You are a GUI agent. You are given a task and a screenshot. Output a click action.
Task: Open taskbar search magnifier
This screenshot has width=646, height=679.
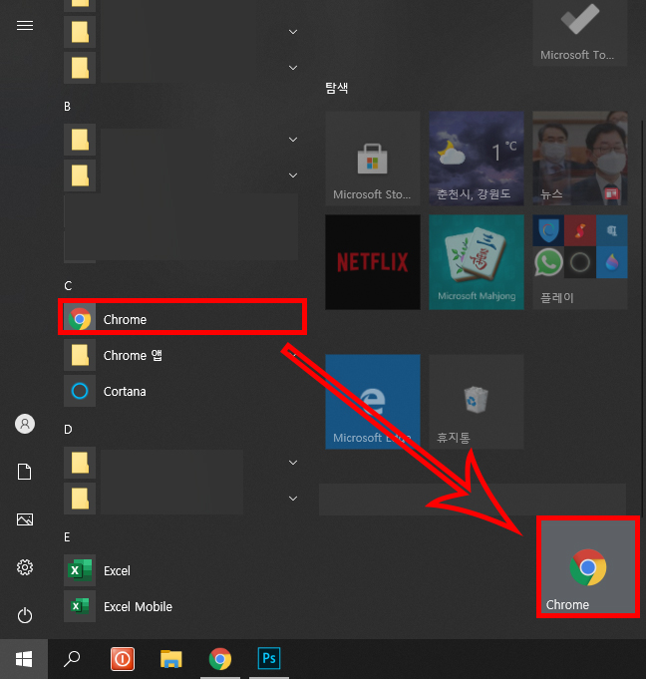[x=72, y=659]
